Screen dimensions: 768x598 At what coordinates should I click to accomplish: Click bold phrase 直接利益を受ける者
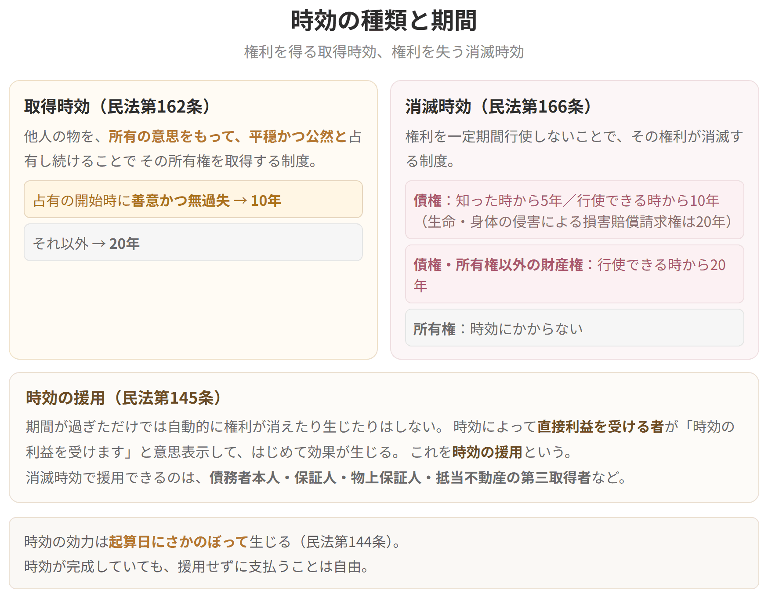click(x=600, y=427)
